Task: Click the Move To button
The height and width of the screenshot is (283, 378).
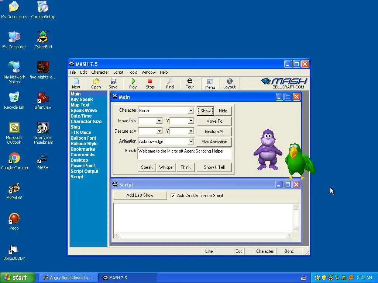Action: pos(214,121)
